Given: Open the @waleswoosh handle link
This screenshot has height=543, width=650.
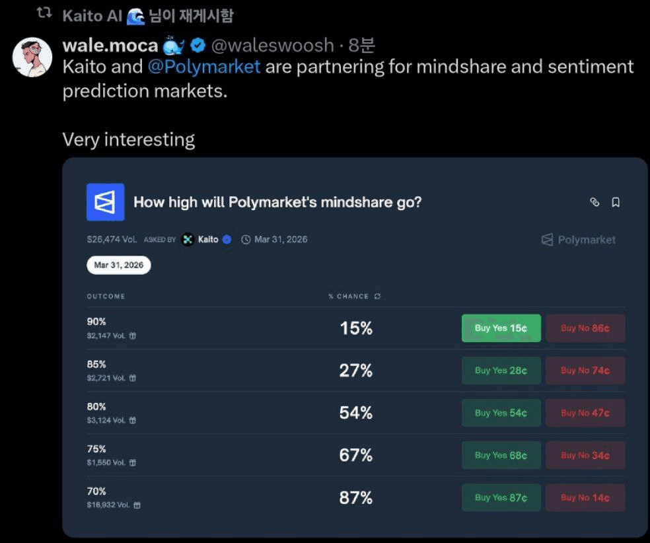Looking at the screenshot, I should pos(272,46).
